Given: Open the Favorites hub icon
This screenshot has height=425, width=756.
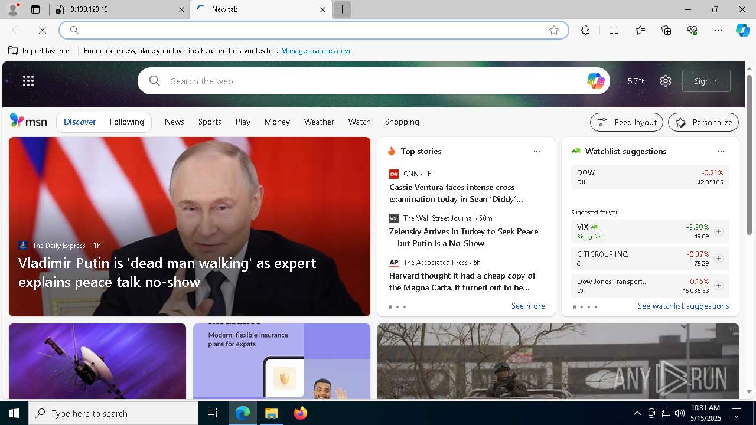Looking at the screenshot, I should point(640,30).
